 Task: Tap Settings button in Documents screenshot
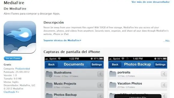click(97, 64)
